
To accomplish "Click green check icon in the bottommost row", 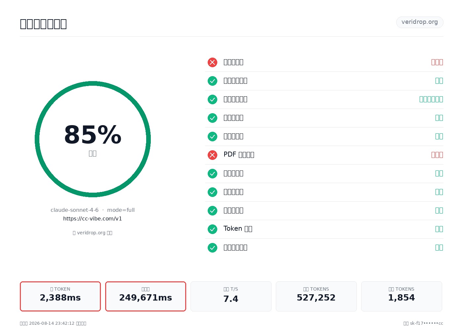I will [212, 248].
